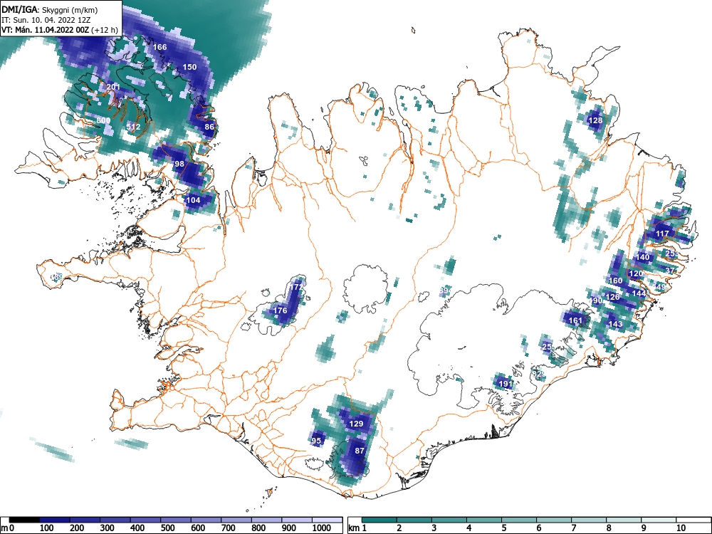Click the map value 191
712x534 pixels.
[x=506, y=383]
